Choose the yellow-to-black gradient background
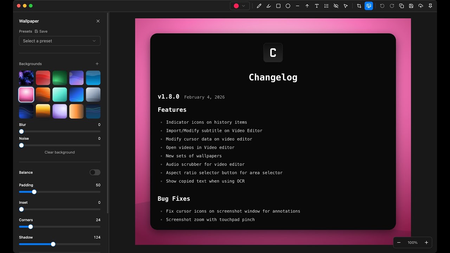The width and height of the screenshot is (450, 253). 43,111
